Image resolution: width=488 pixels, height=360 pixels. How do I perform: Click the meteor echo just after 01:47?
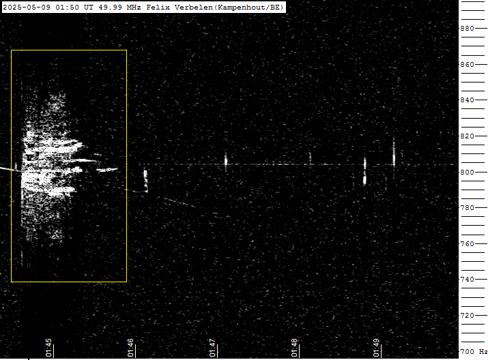point(226,162)
